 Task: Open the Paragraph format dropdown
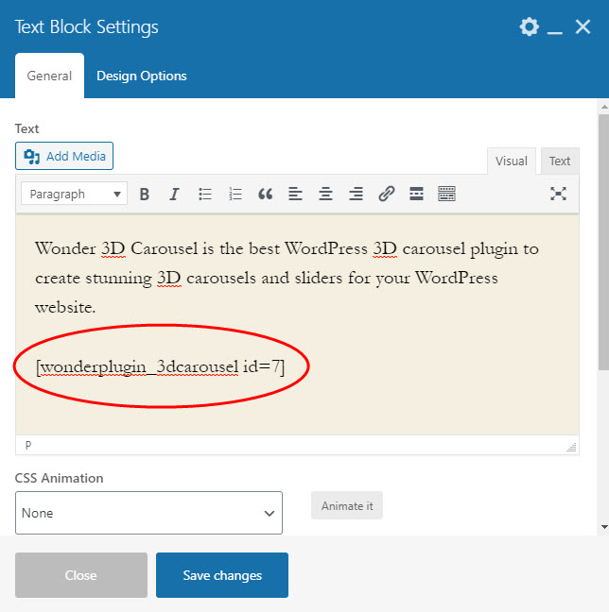(74, 194)
